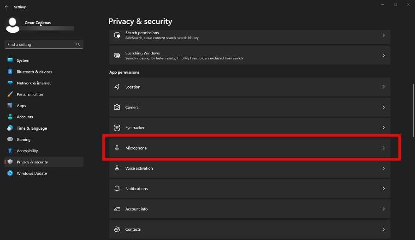Click SafeSearch, cloud content search description
Screen dimensions: 415x240
pyautogui.click(x=162, y=38)
